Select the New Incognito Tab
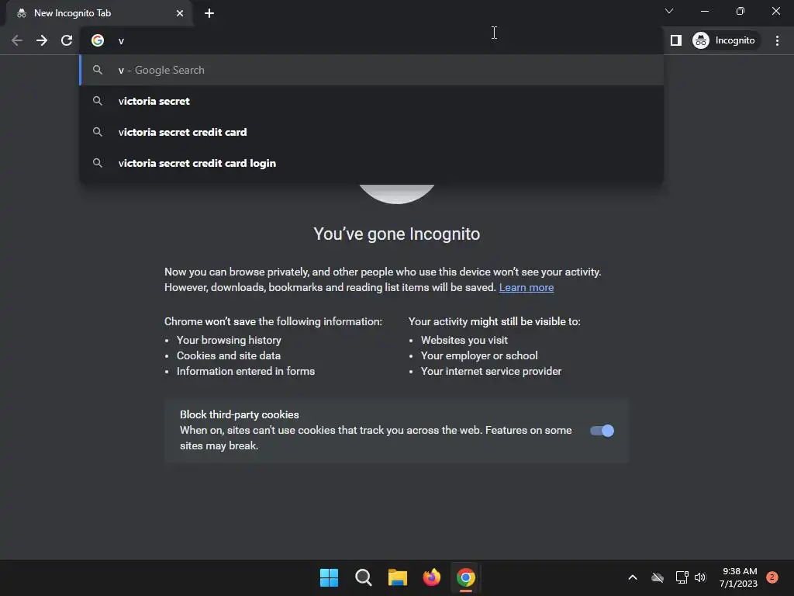The width and height of the screenshot is (794, 596). (x=98, y=13)
